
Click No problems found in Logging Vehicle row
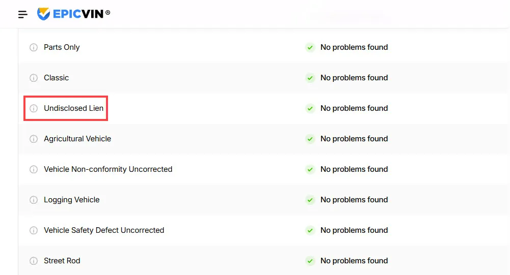[x=354, y=200]
